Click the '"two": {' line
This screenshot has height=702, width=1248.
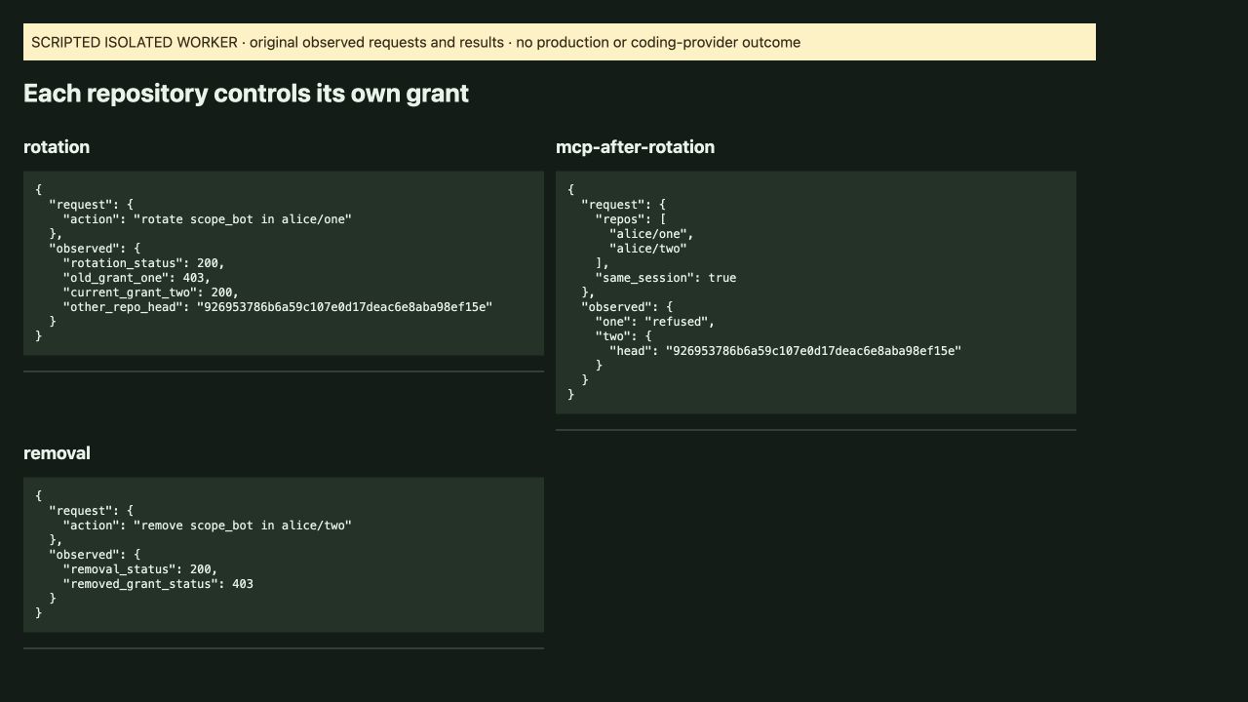coord(623,336)
